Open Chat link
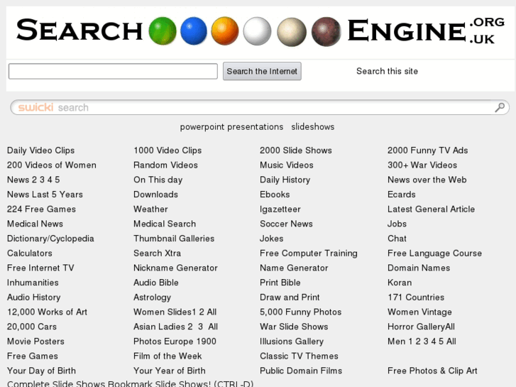 click(397, 239)
